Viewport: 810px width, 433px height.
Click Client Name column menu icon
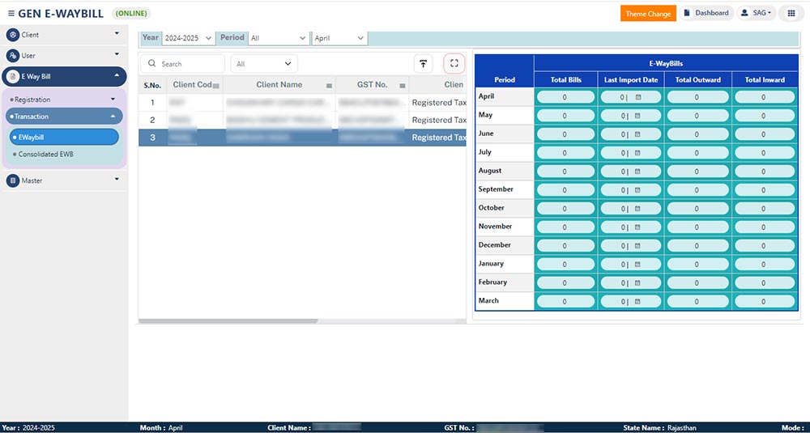coord(329,85)
